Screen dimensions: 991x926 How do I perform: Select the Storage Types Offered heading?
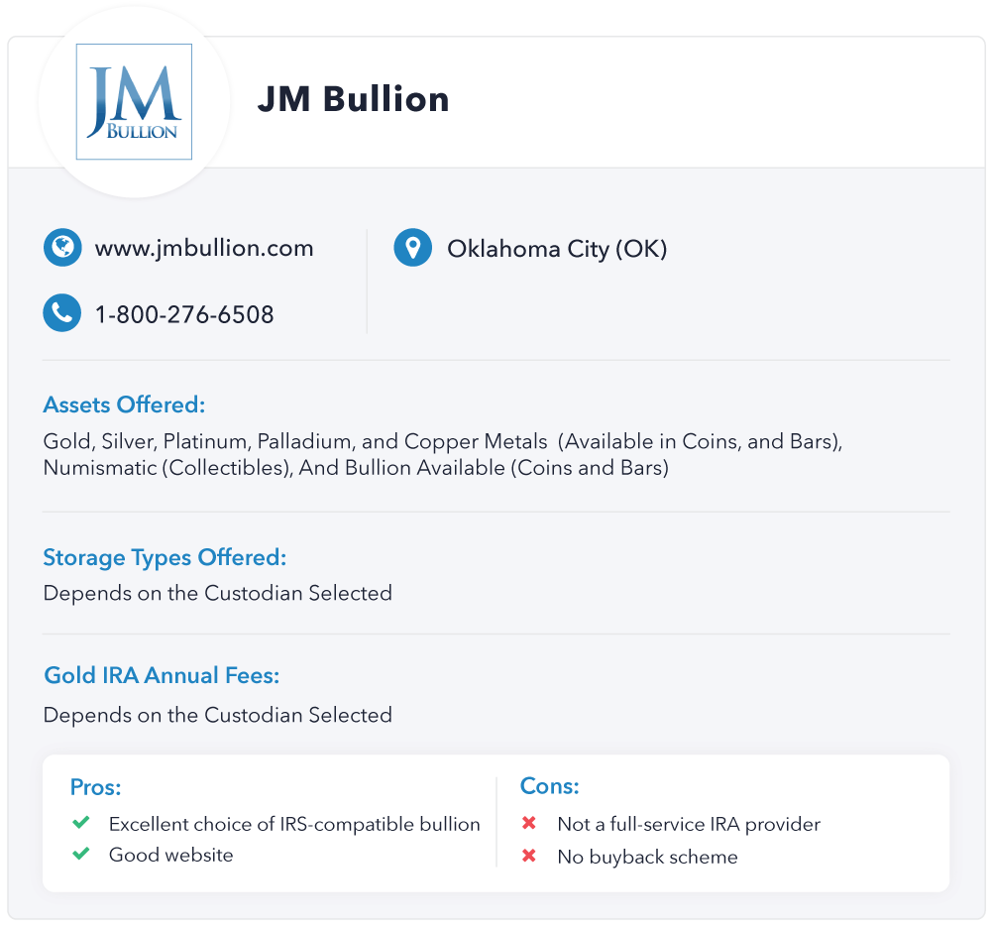coord(165,557)
